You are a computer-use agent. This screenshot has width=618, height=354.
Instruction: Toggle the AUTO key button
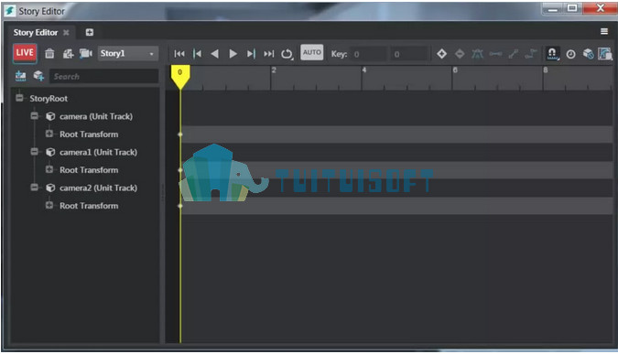pyautogui.click(x=312, y=52)
